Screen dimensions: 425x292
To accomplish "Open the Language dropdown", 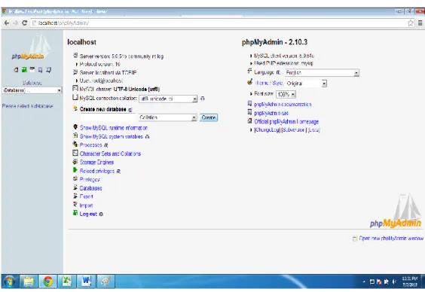I will click(x=322, y=72).
